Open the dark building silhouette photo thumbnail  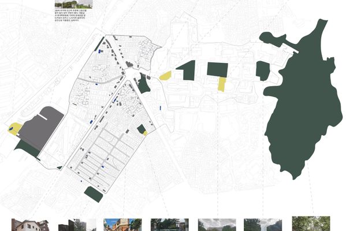[77, 225]
